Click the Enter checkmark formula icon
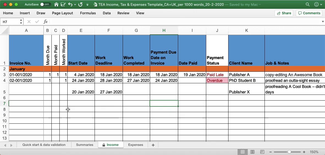 tap(37, 21)
